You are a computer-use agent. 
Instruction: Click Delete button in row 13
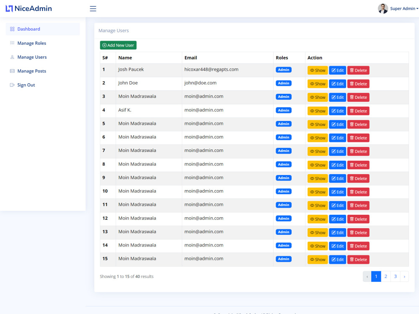click(x=358, y=232)
